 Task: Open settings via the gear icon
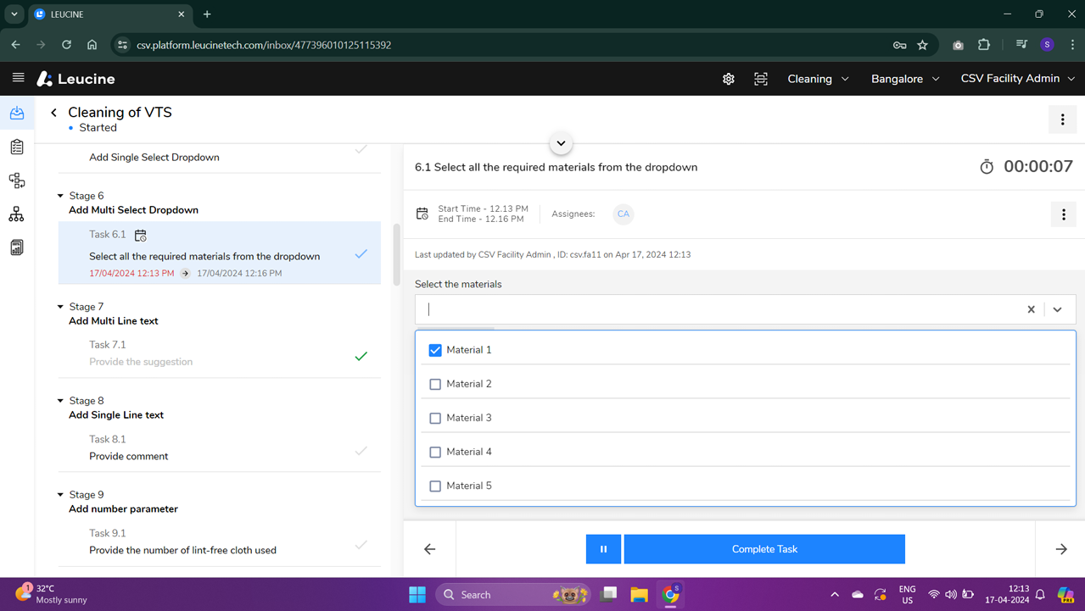point(728,78)
